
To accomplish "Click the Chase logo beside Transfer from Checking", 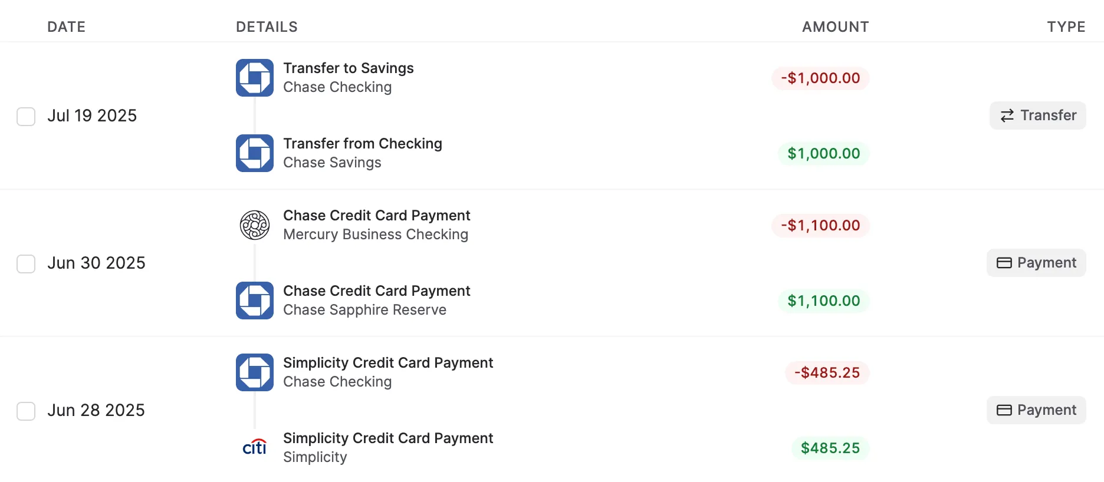I will [x=254, y=153].
